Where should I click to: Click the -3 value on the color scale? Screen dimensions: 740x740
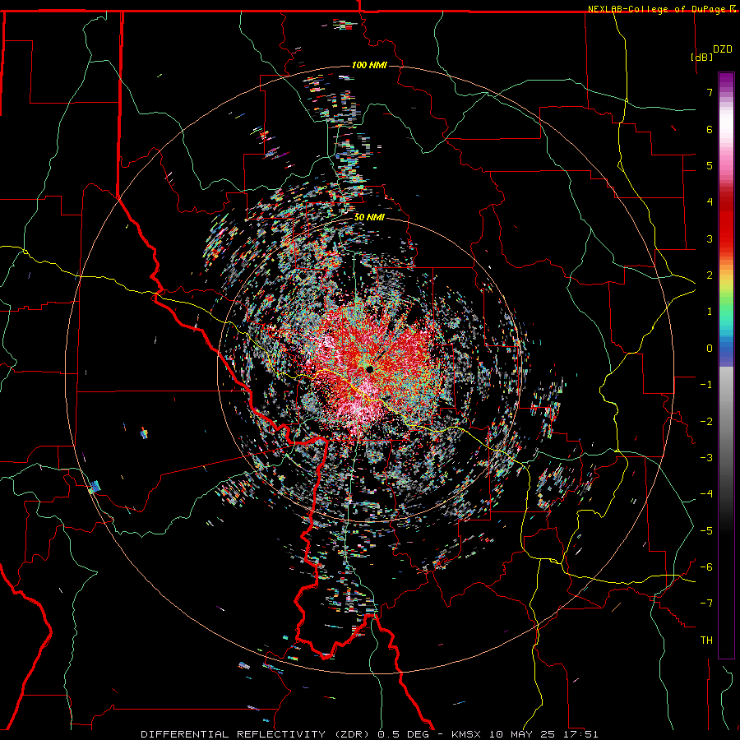click(x=706, y=458)
